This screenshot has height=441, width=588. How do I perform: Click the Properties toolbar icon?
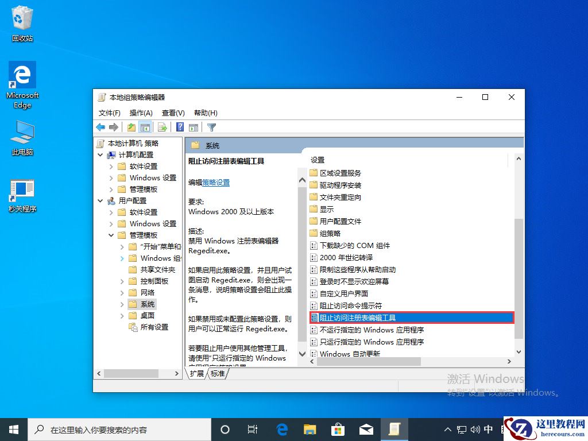click(x=193, y=127)
